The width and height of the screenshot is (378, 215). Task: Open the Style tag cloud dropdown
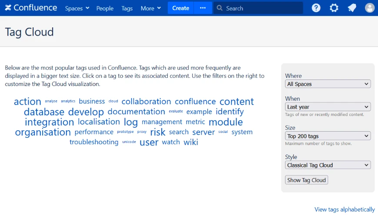328,165
